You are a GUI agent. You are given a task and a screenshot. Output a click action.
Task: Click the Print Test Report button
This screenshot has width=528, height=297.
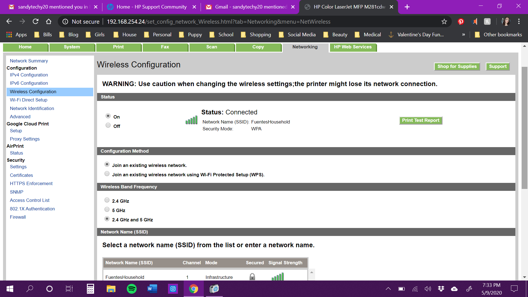pos(420,120)
